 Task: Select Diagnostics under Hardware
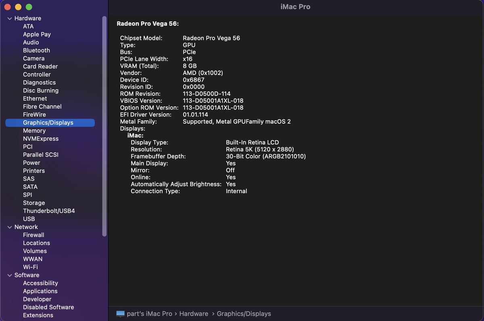39,83
